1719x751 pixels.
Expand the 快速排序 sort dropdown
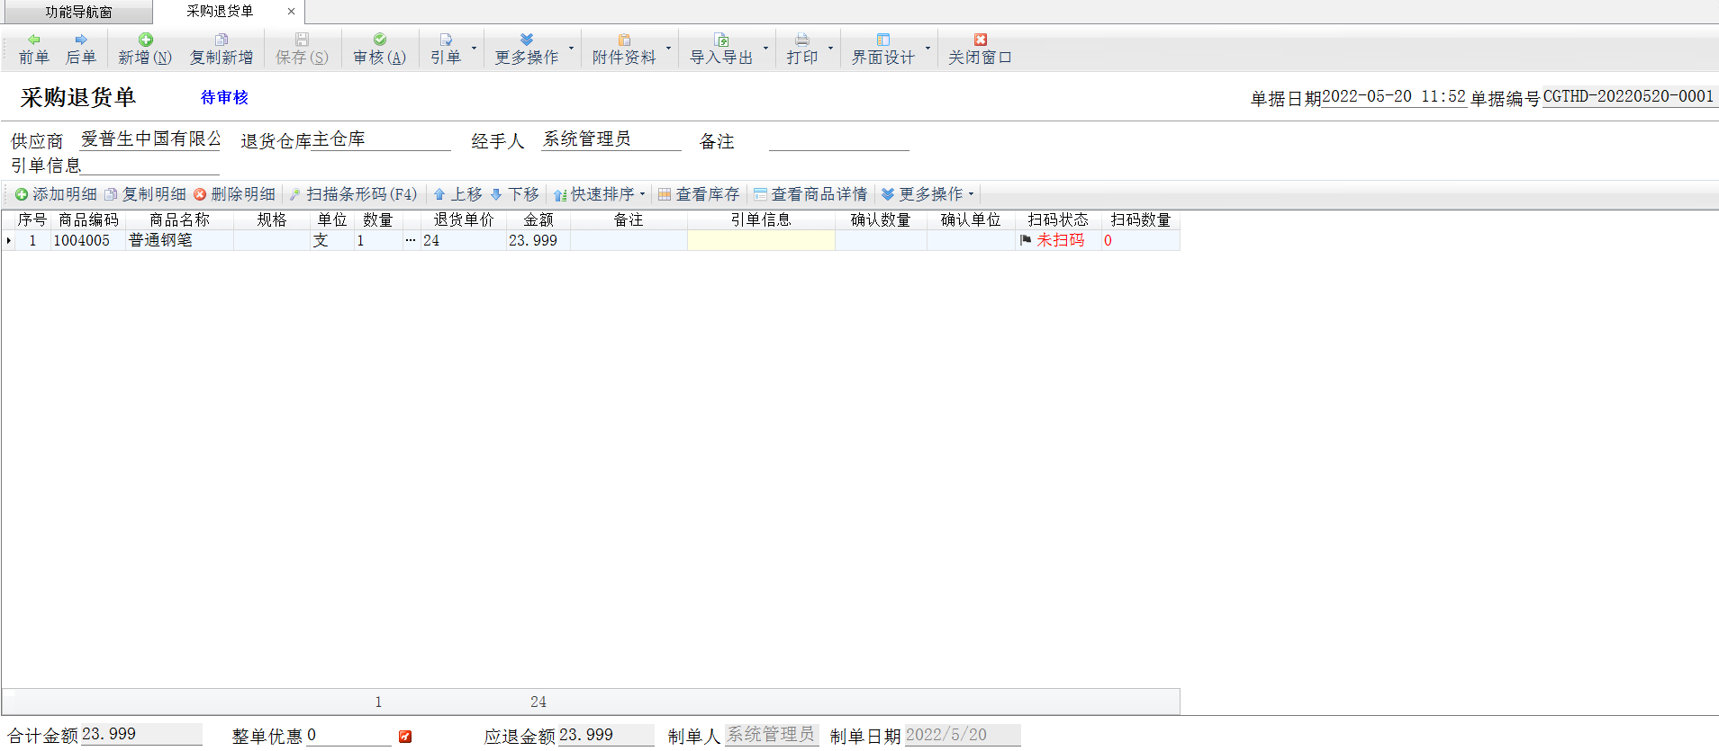pyautogui.click(x=642, y=194)
